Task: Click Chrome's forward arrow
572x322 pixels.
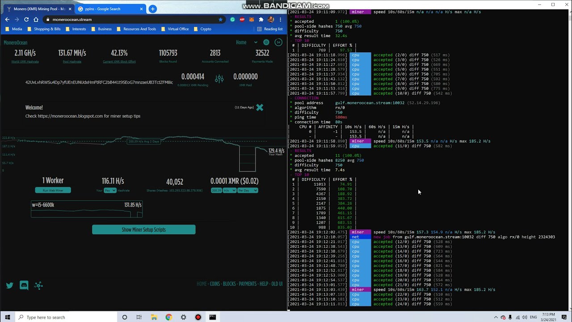Action: (x=17, y=20)
